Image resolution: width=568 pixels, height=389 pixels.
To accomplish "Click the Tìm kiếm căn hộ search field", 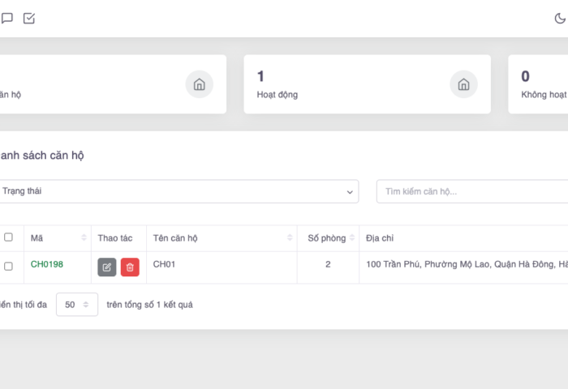I will coord(472,191).
